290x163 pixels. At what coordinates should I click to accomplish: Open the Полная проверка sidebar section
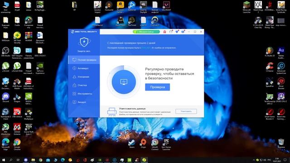click(84, 60)
